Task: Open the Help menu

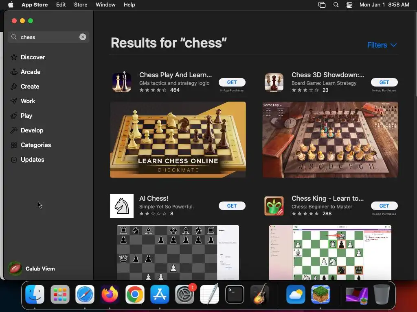Action: click(x=129, y=5)
